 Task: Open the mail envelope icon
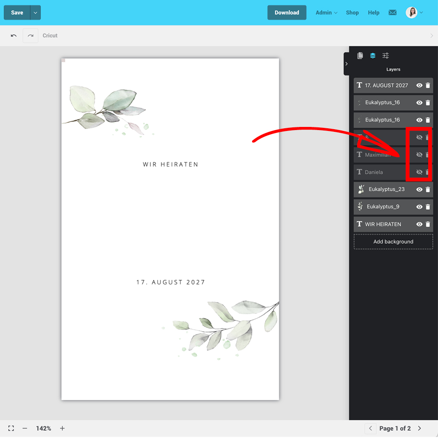(x=392, y=13)
